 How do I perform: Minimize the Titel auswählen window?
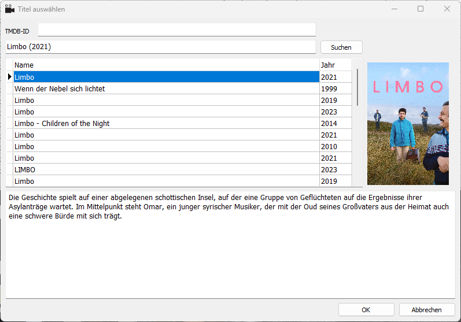pos(394,9)
